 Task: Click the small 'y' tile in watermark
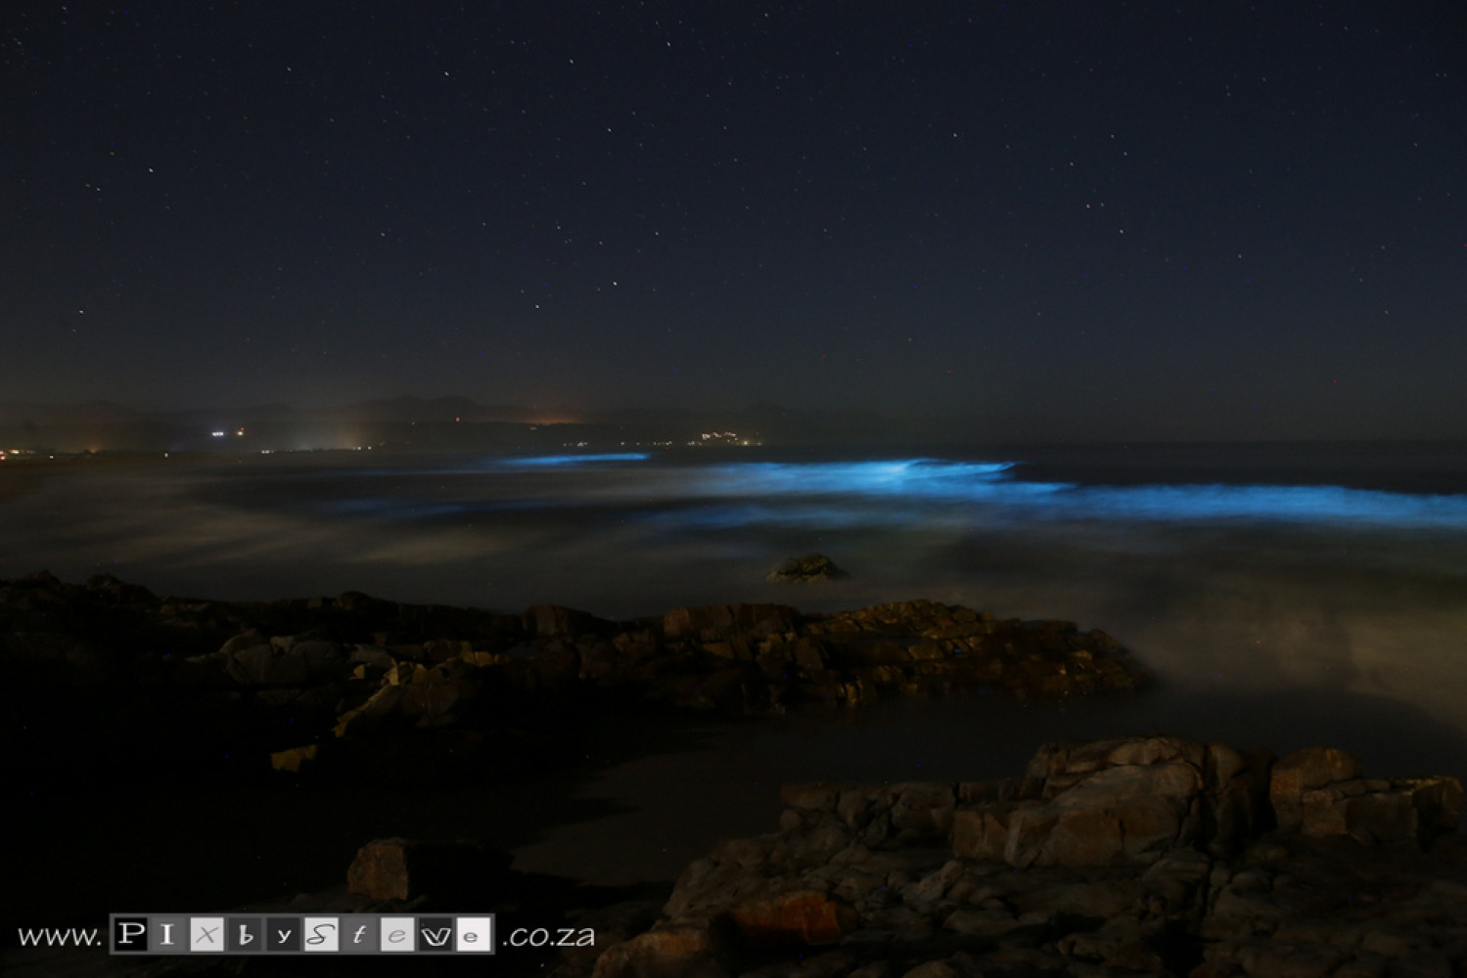coord(284,936)
